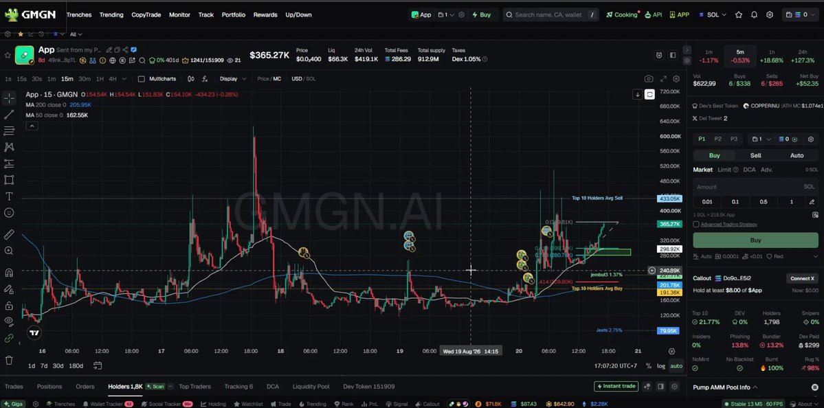824x408 pixels.
Task: Switch chart denomination USD / SOL
Action: click(304, 79)
